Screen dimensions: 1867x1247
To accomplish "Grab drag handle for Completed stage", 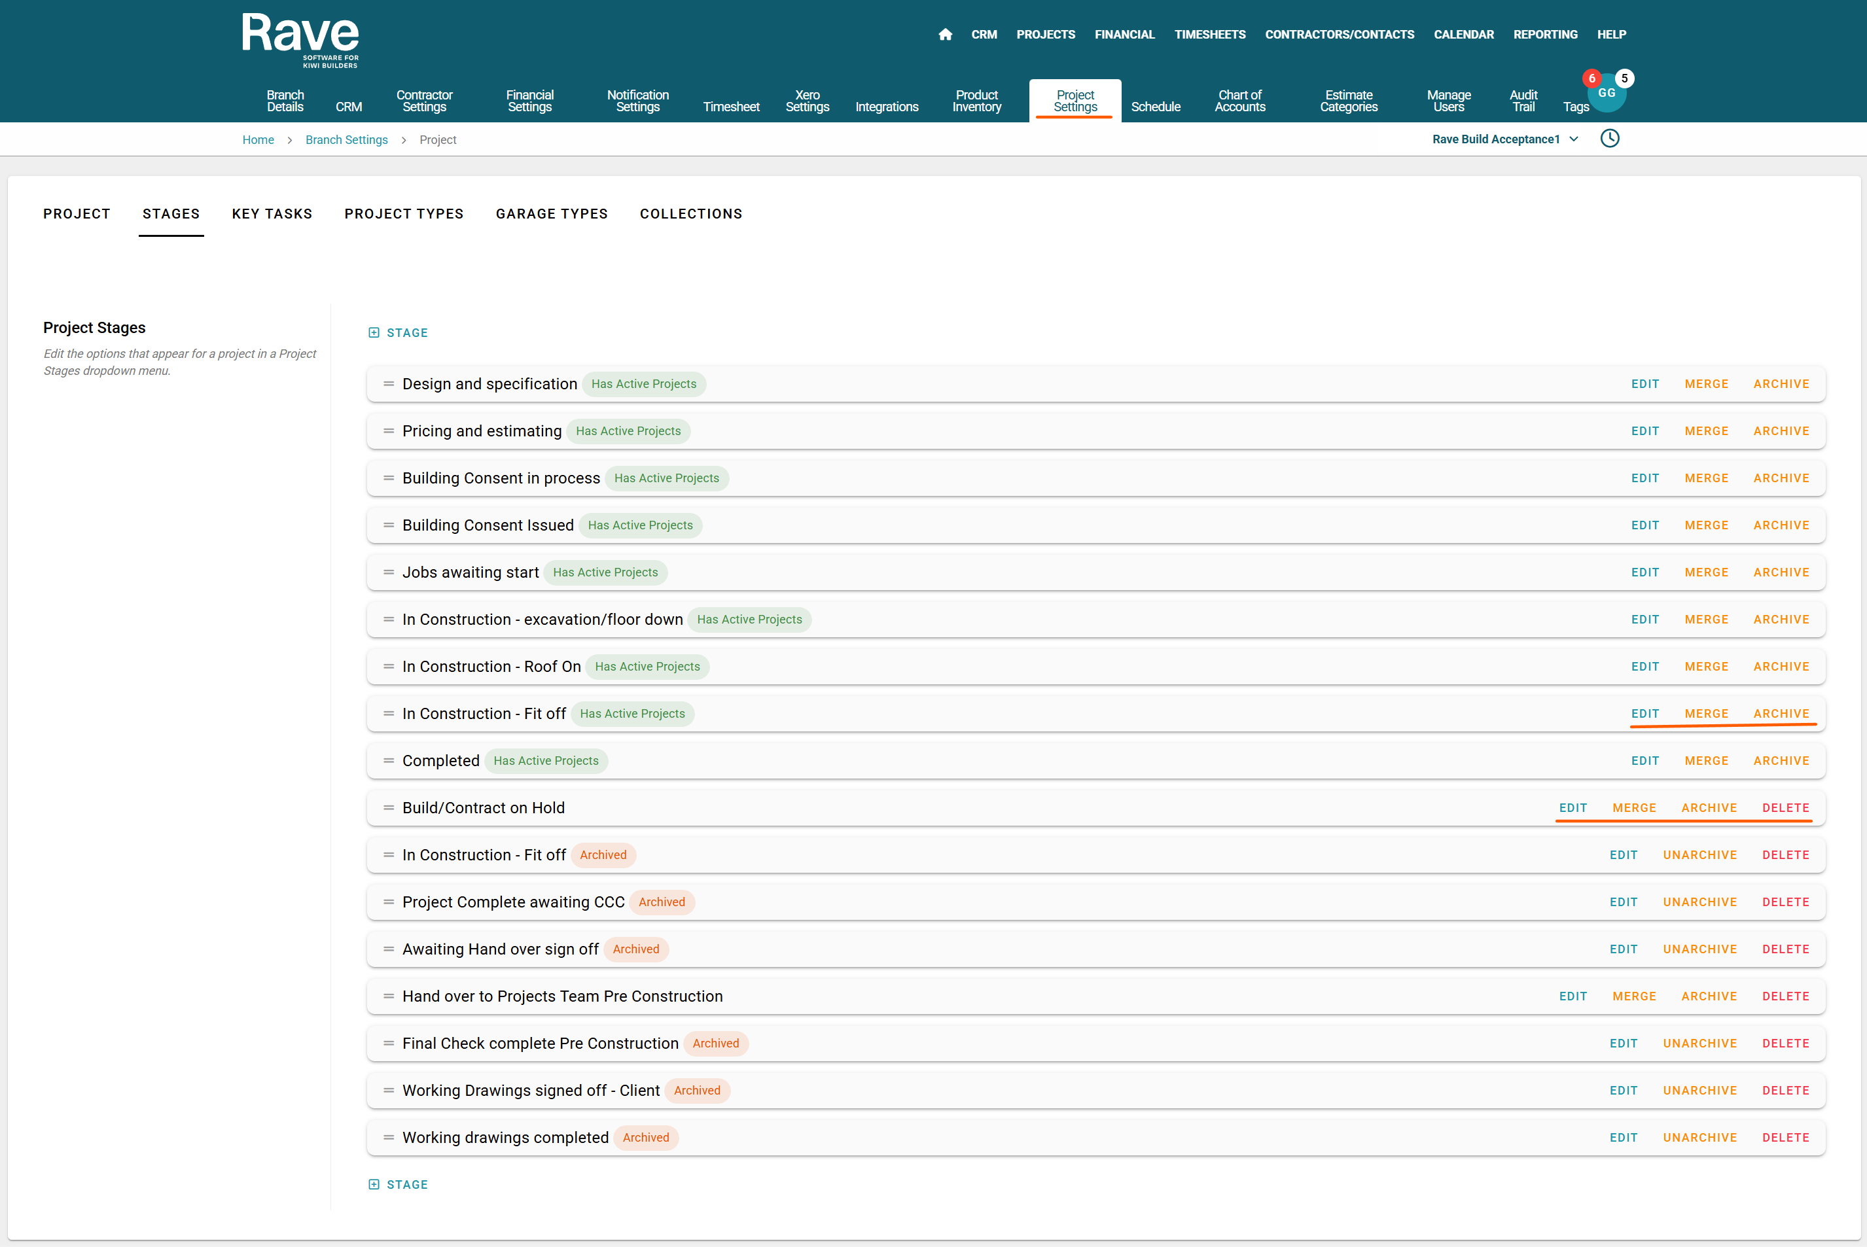I will [x=388, y=760].
